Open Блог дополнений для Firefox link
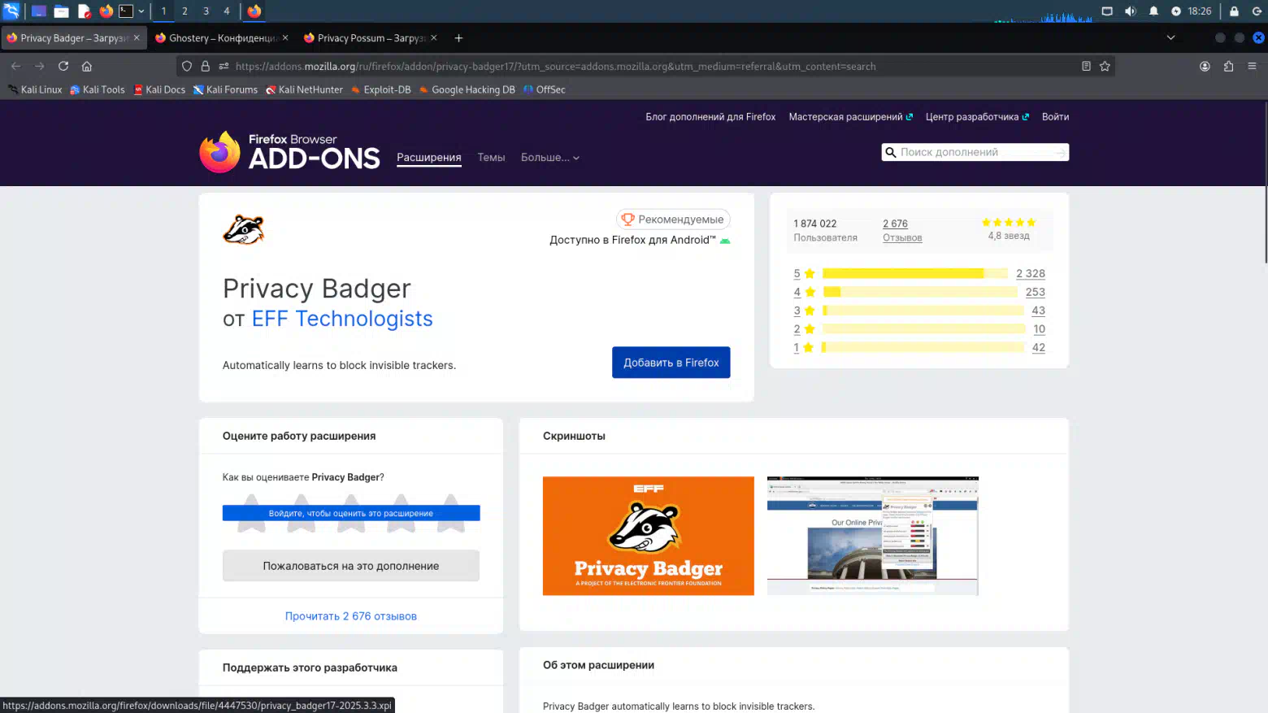 click(x=710, y=117)
